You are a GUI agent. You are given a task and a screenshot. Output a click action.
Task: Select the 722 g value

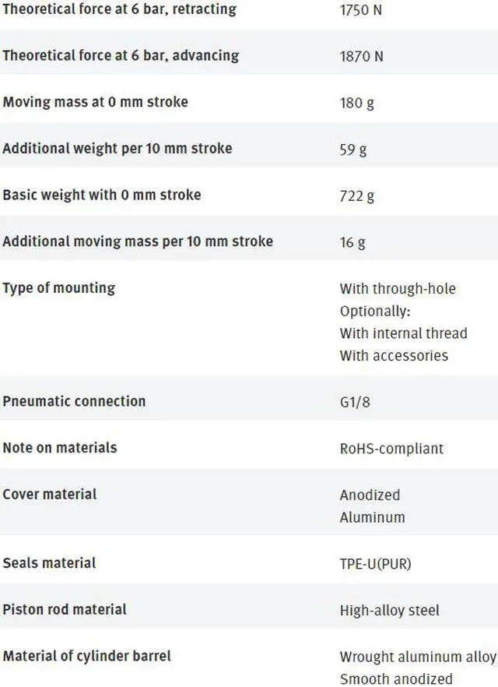pos(356,196)
